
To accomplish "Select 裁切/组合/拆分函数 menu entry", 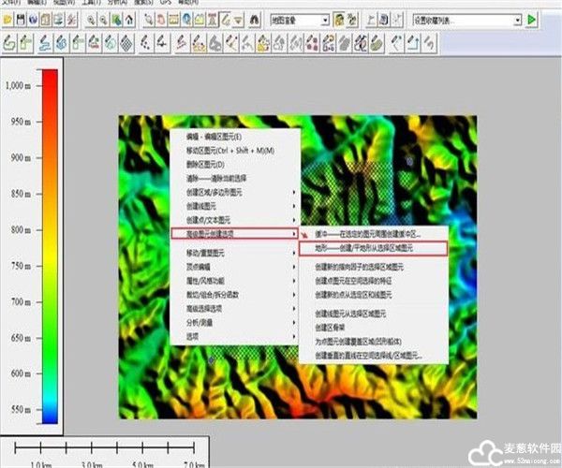I will click(x=235, y=295).
